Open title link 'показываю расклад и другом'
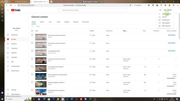 click(x=56, y=90)
